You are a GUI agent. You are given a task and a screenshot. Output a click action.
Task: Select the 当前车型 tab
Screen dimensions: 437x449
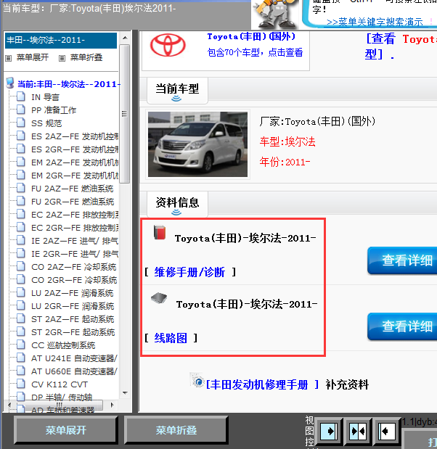[177, 89]
